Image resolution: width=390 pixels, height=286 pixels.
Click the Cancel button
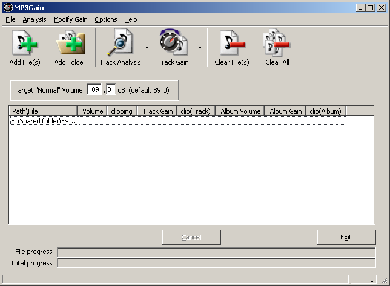(x=191, y=237)
